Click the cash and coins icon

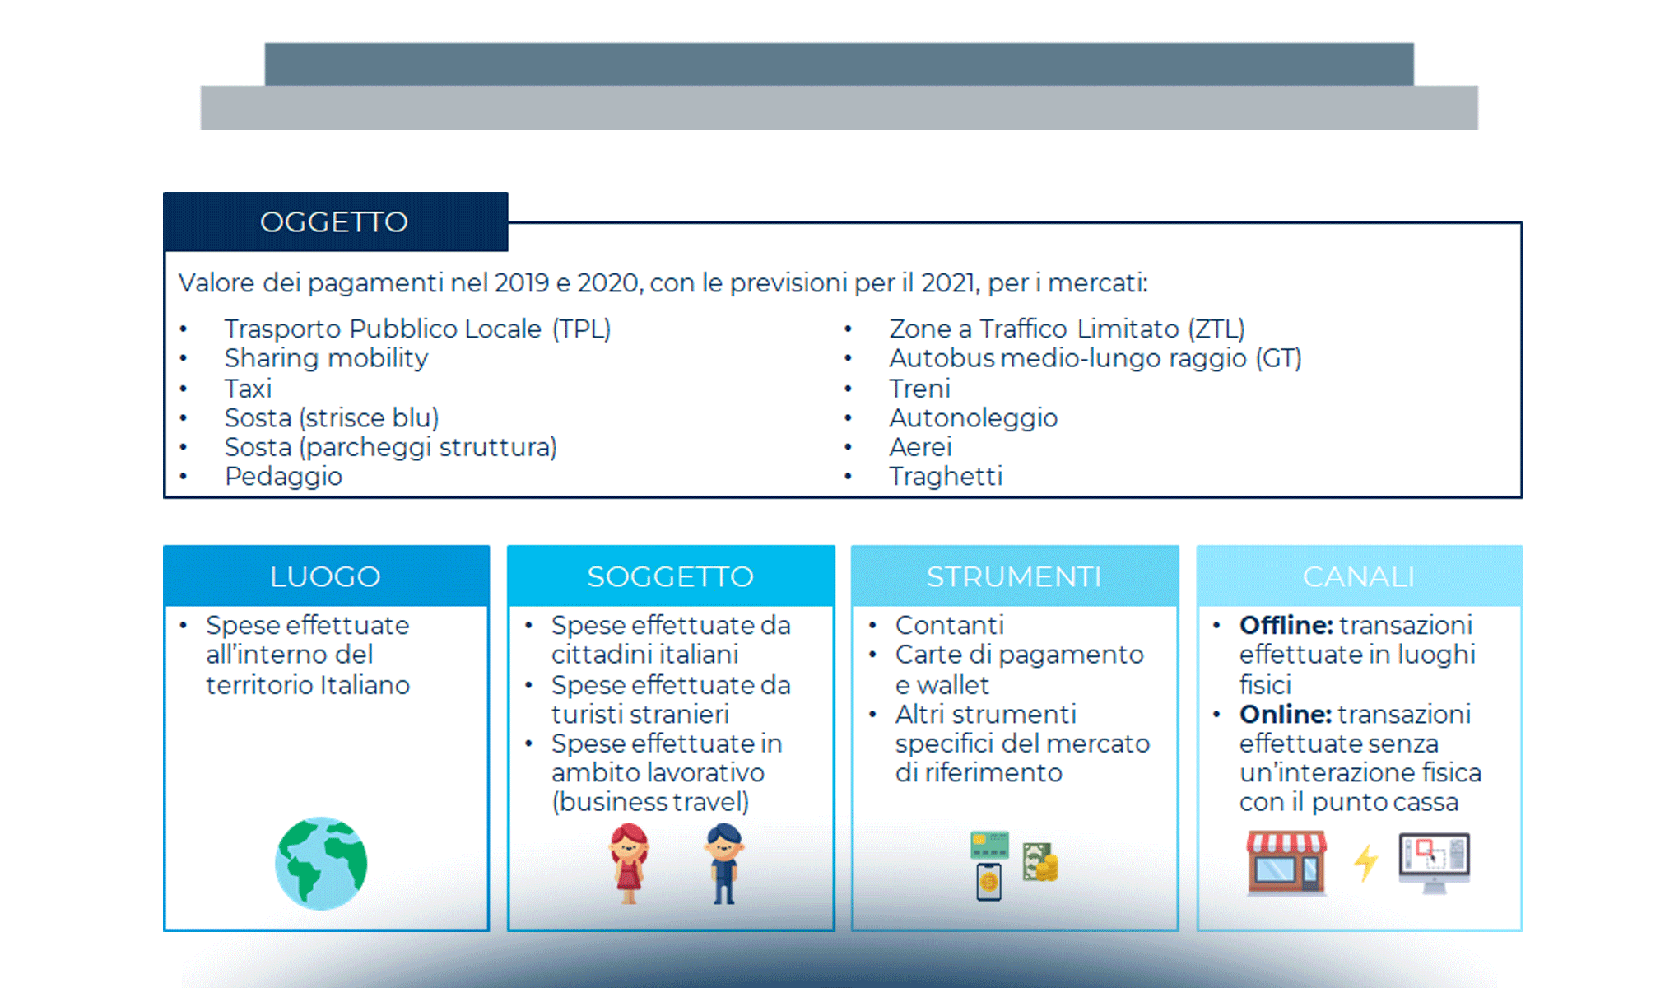(x=1040, y=862)
